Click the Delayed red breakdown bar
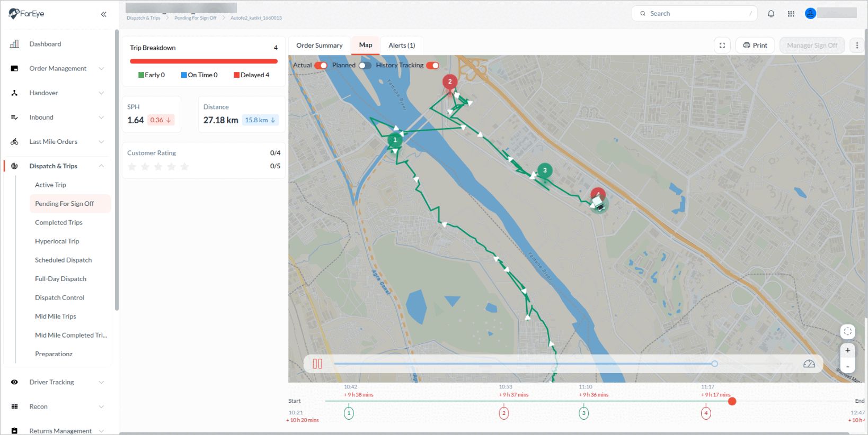 (x=203, y=61)
